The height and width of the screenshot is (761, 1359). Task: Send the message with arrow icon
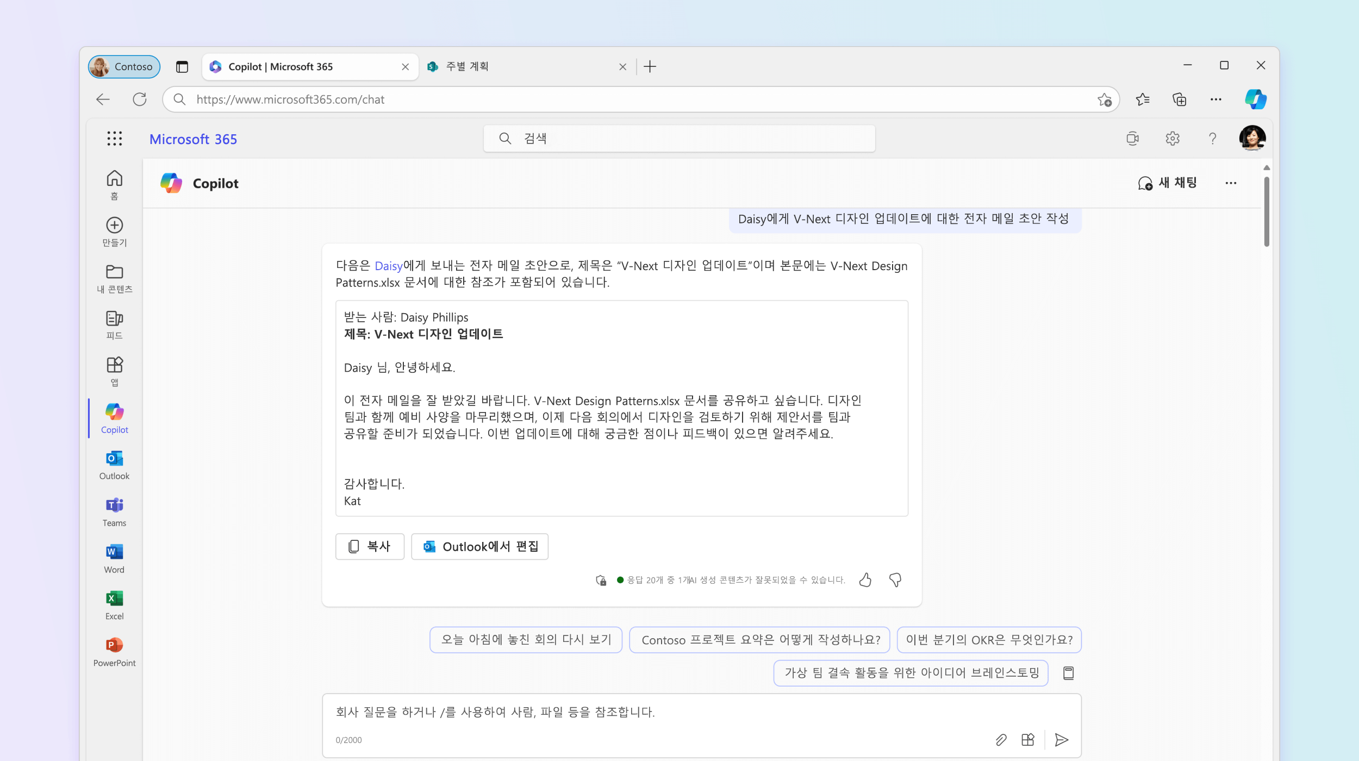pyautogui.click(x=1062, y=739)
